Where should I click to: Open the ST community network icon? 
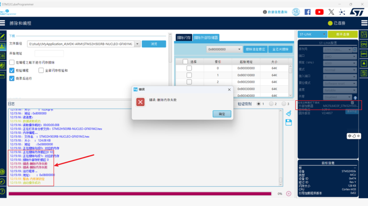[x=342, y=12]
